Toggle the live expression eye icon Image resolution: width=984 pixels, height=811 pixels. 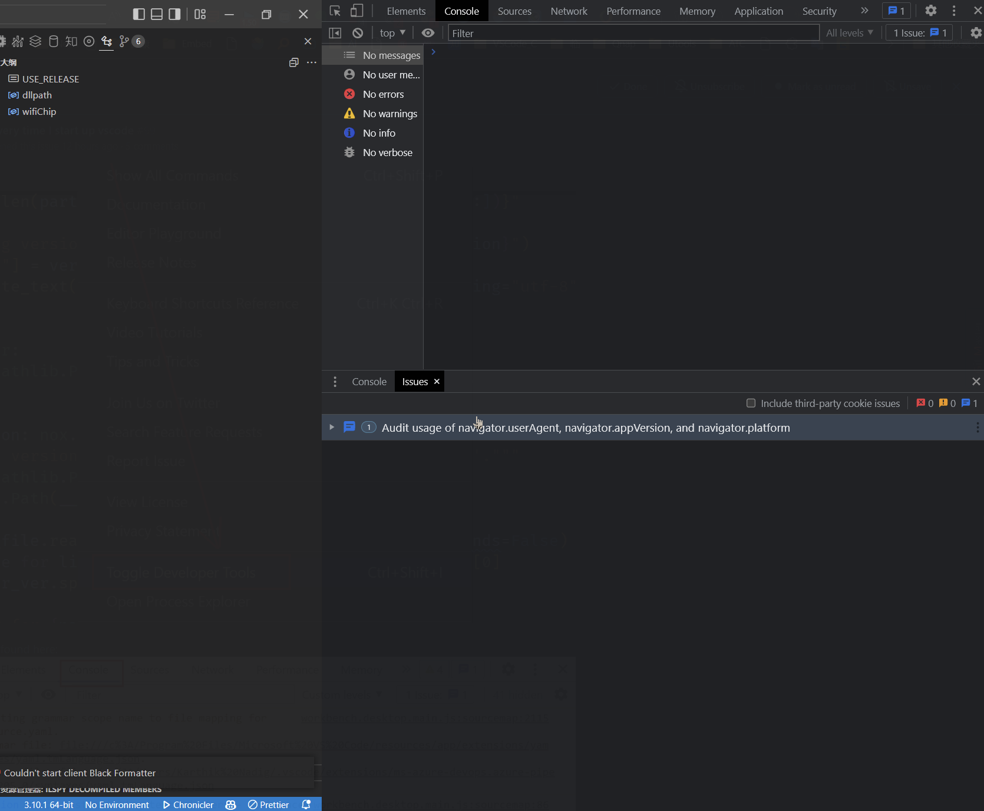pyautogui.click(x=428, y=33)
